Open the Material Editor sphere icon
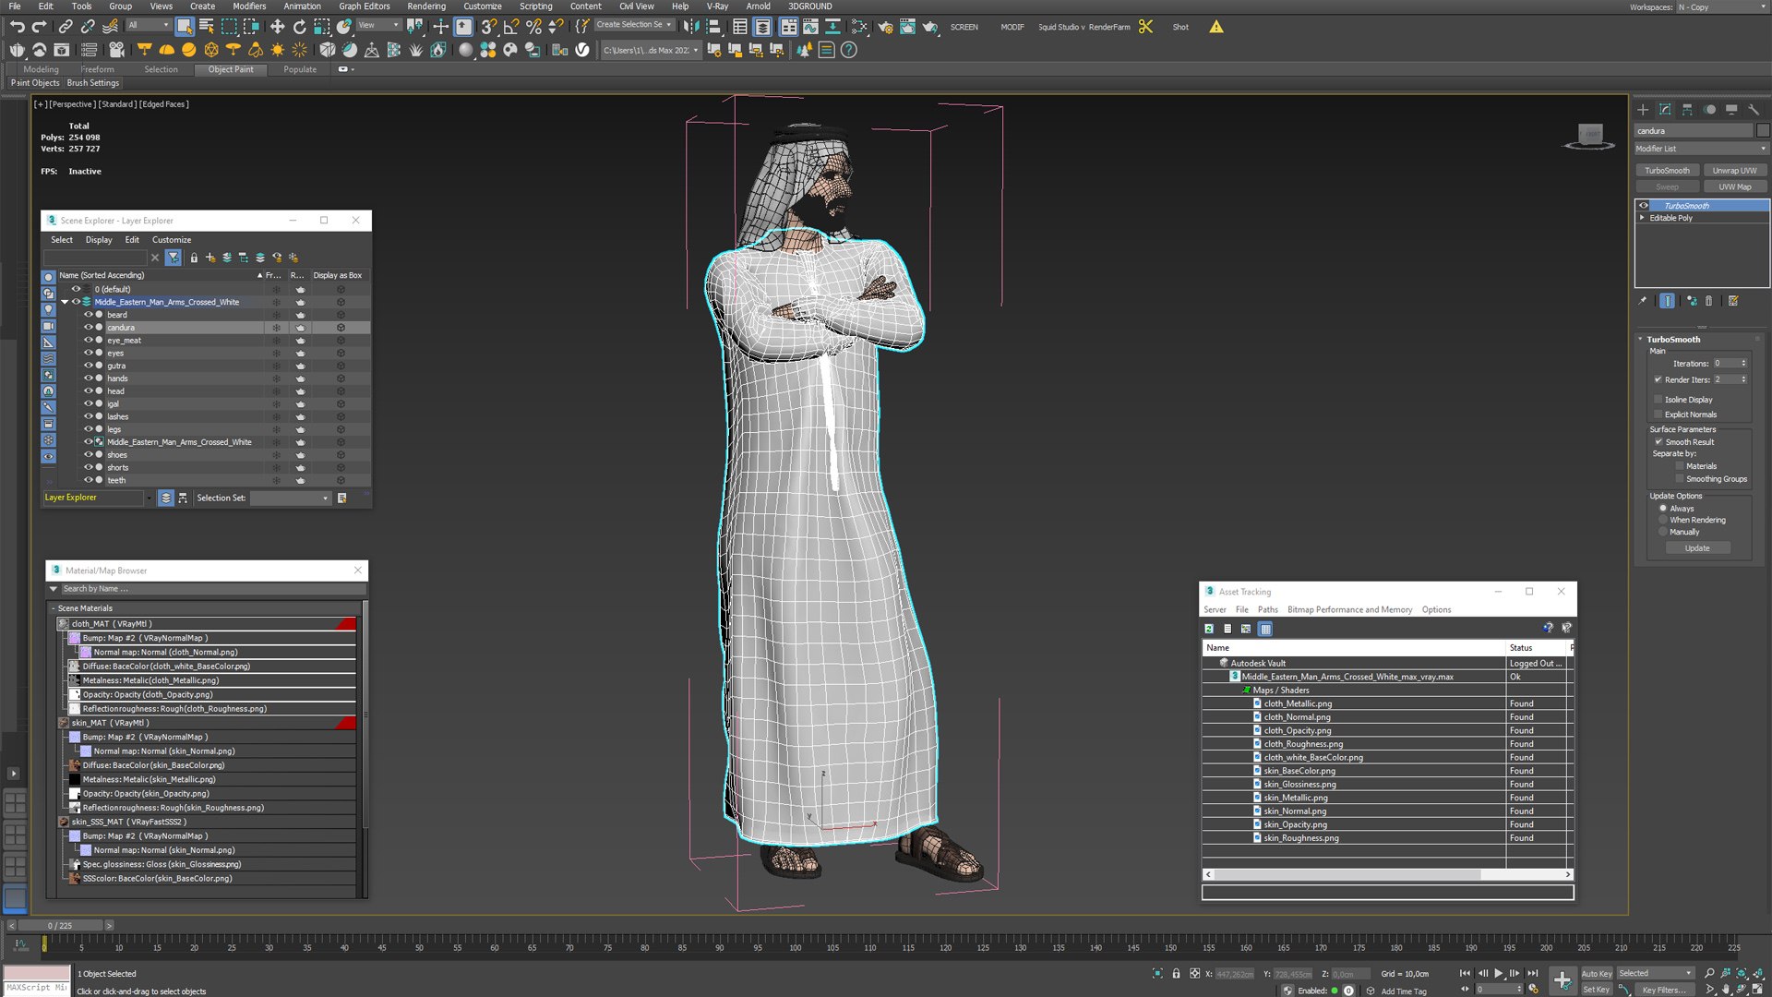 tap(466, 50)
